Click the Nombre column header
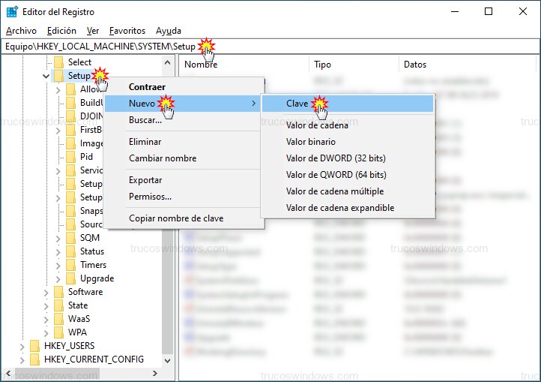541x382 pixels. pos(244,65)
